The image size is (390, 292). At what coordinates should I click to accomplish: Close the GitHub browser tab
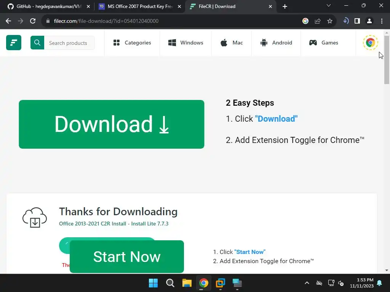coord(88,7)
